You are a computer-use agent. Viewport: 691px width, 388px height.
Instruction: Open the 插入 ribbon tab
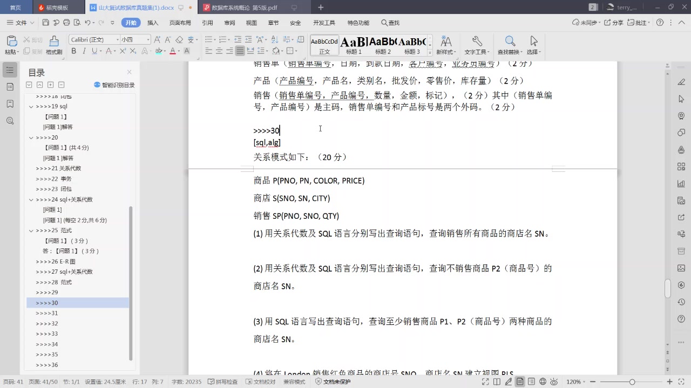tap(153, 23)
